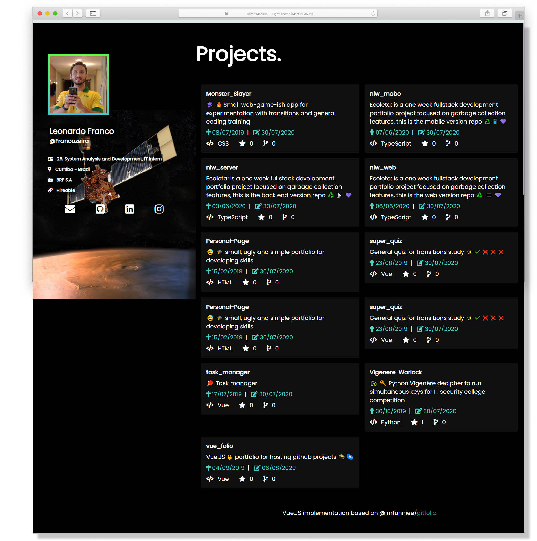Image resolution: width=537 pixels, height=541 pixels.
Task: Open the Instagram icon
Action: coord(159,209)
